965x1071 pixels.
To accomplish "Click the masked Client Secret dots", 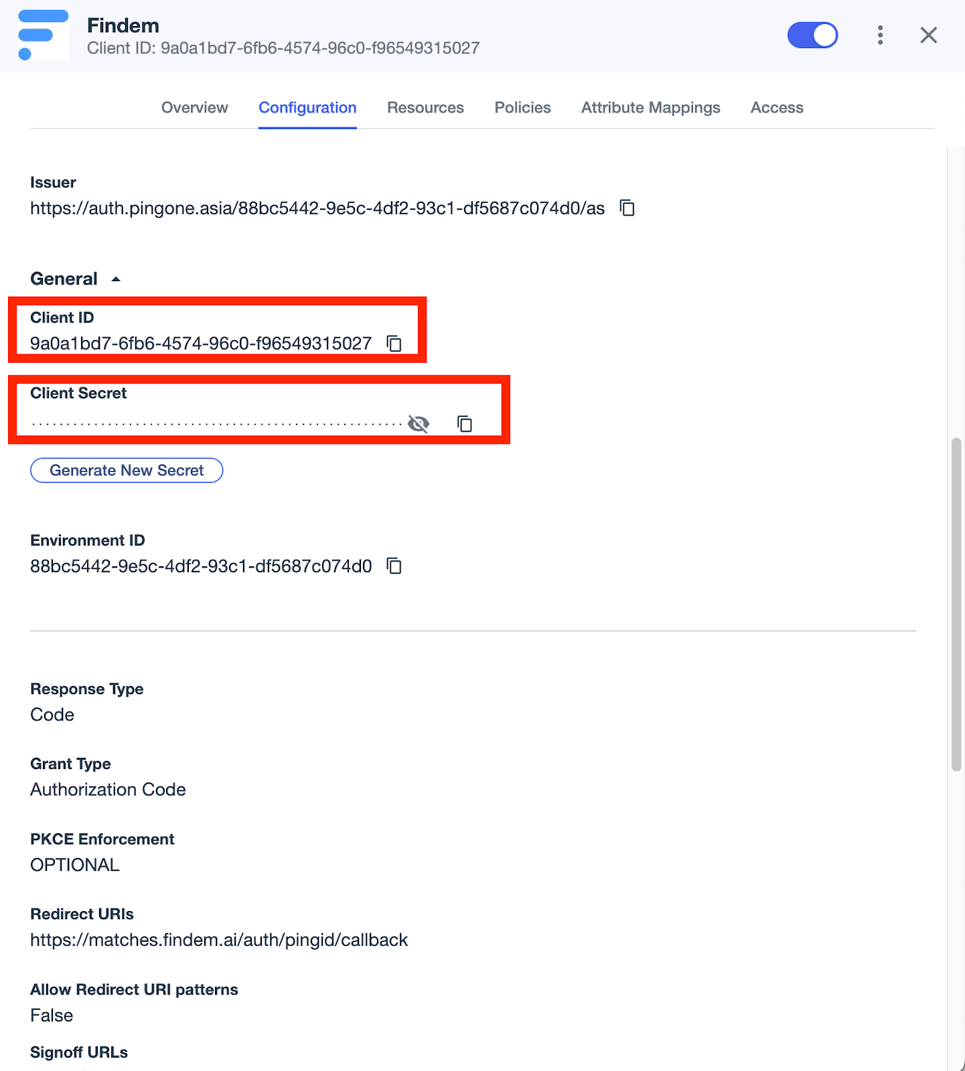I will pos(217,424).
